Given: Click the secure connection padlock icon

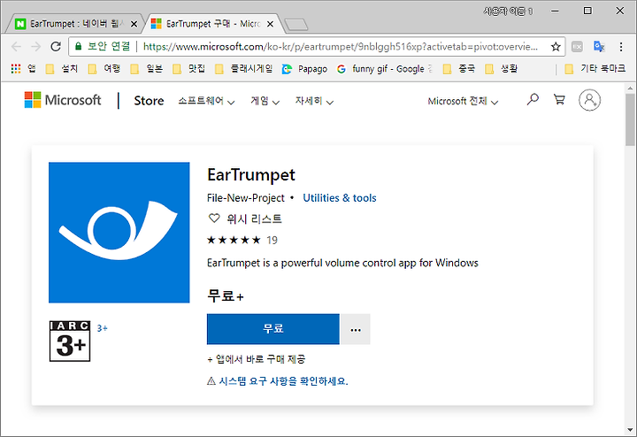Looking at the screenshot, I should pyautogui.click(x=79, y=47).
